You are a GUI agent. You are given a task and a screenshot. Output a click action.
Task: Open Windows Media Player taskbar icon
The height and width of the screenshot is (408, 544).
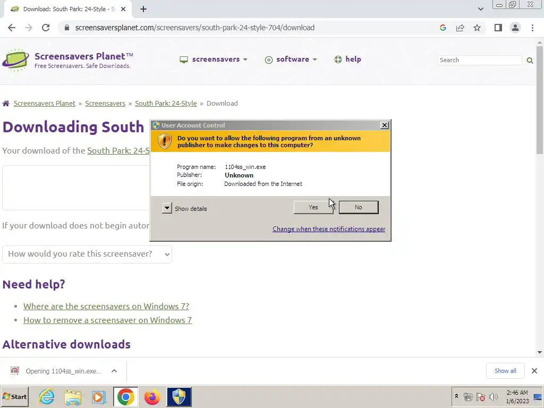(99, 397)
